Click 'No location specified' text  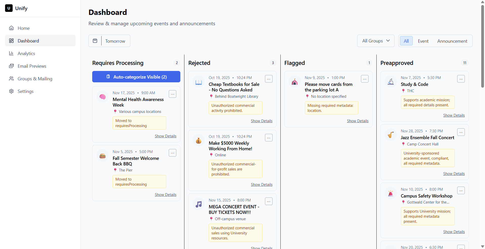(x=329, y=96)
